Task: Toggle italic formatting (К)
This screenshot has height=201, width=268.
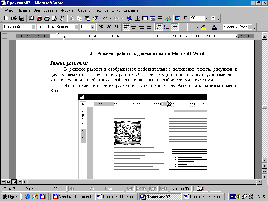Action: [x=109, y=27]
